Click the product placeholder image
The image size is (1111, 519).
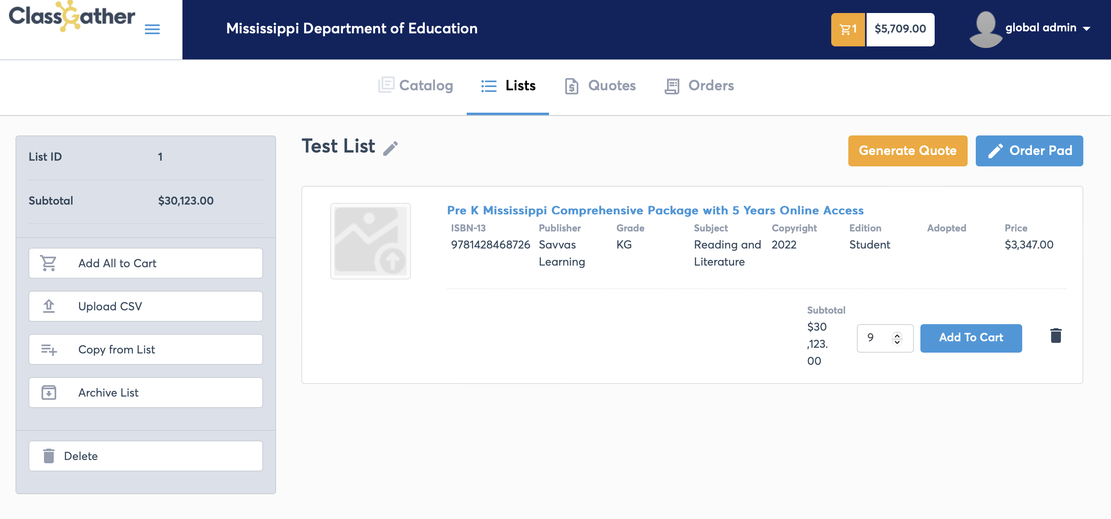point(371,241)
